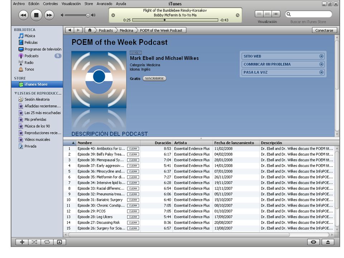Collapse the Listas de Reproducción section
Screen dimensions: 344x258
(x=15, y=93)
